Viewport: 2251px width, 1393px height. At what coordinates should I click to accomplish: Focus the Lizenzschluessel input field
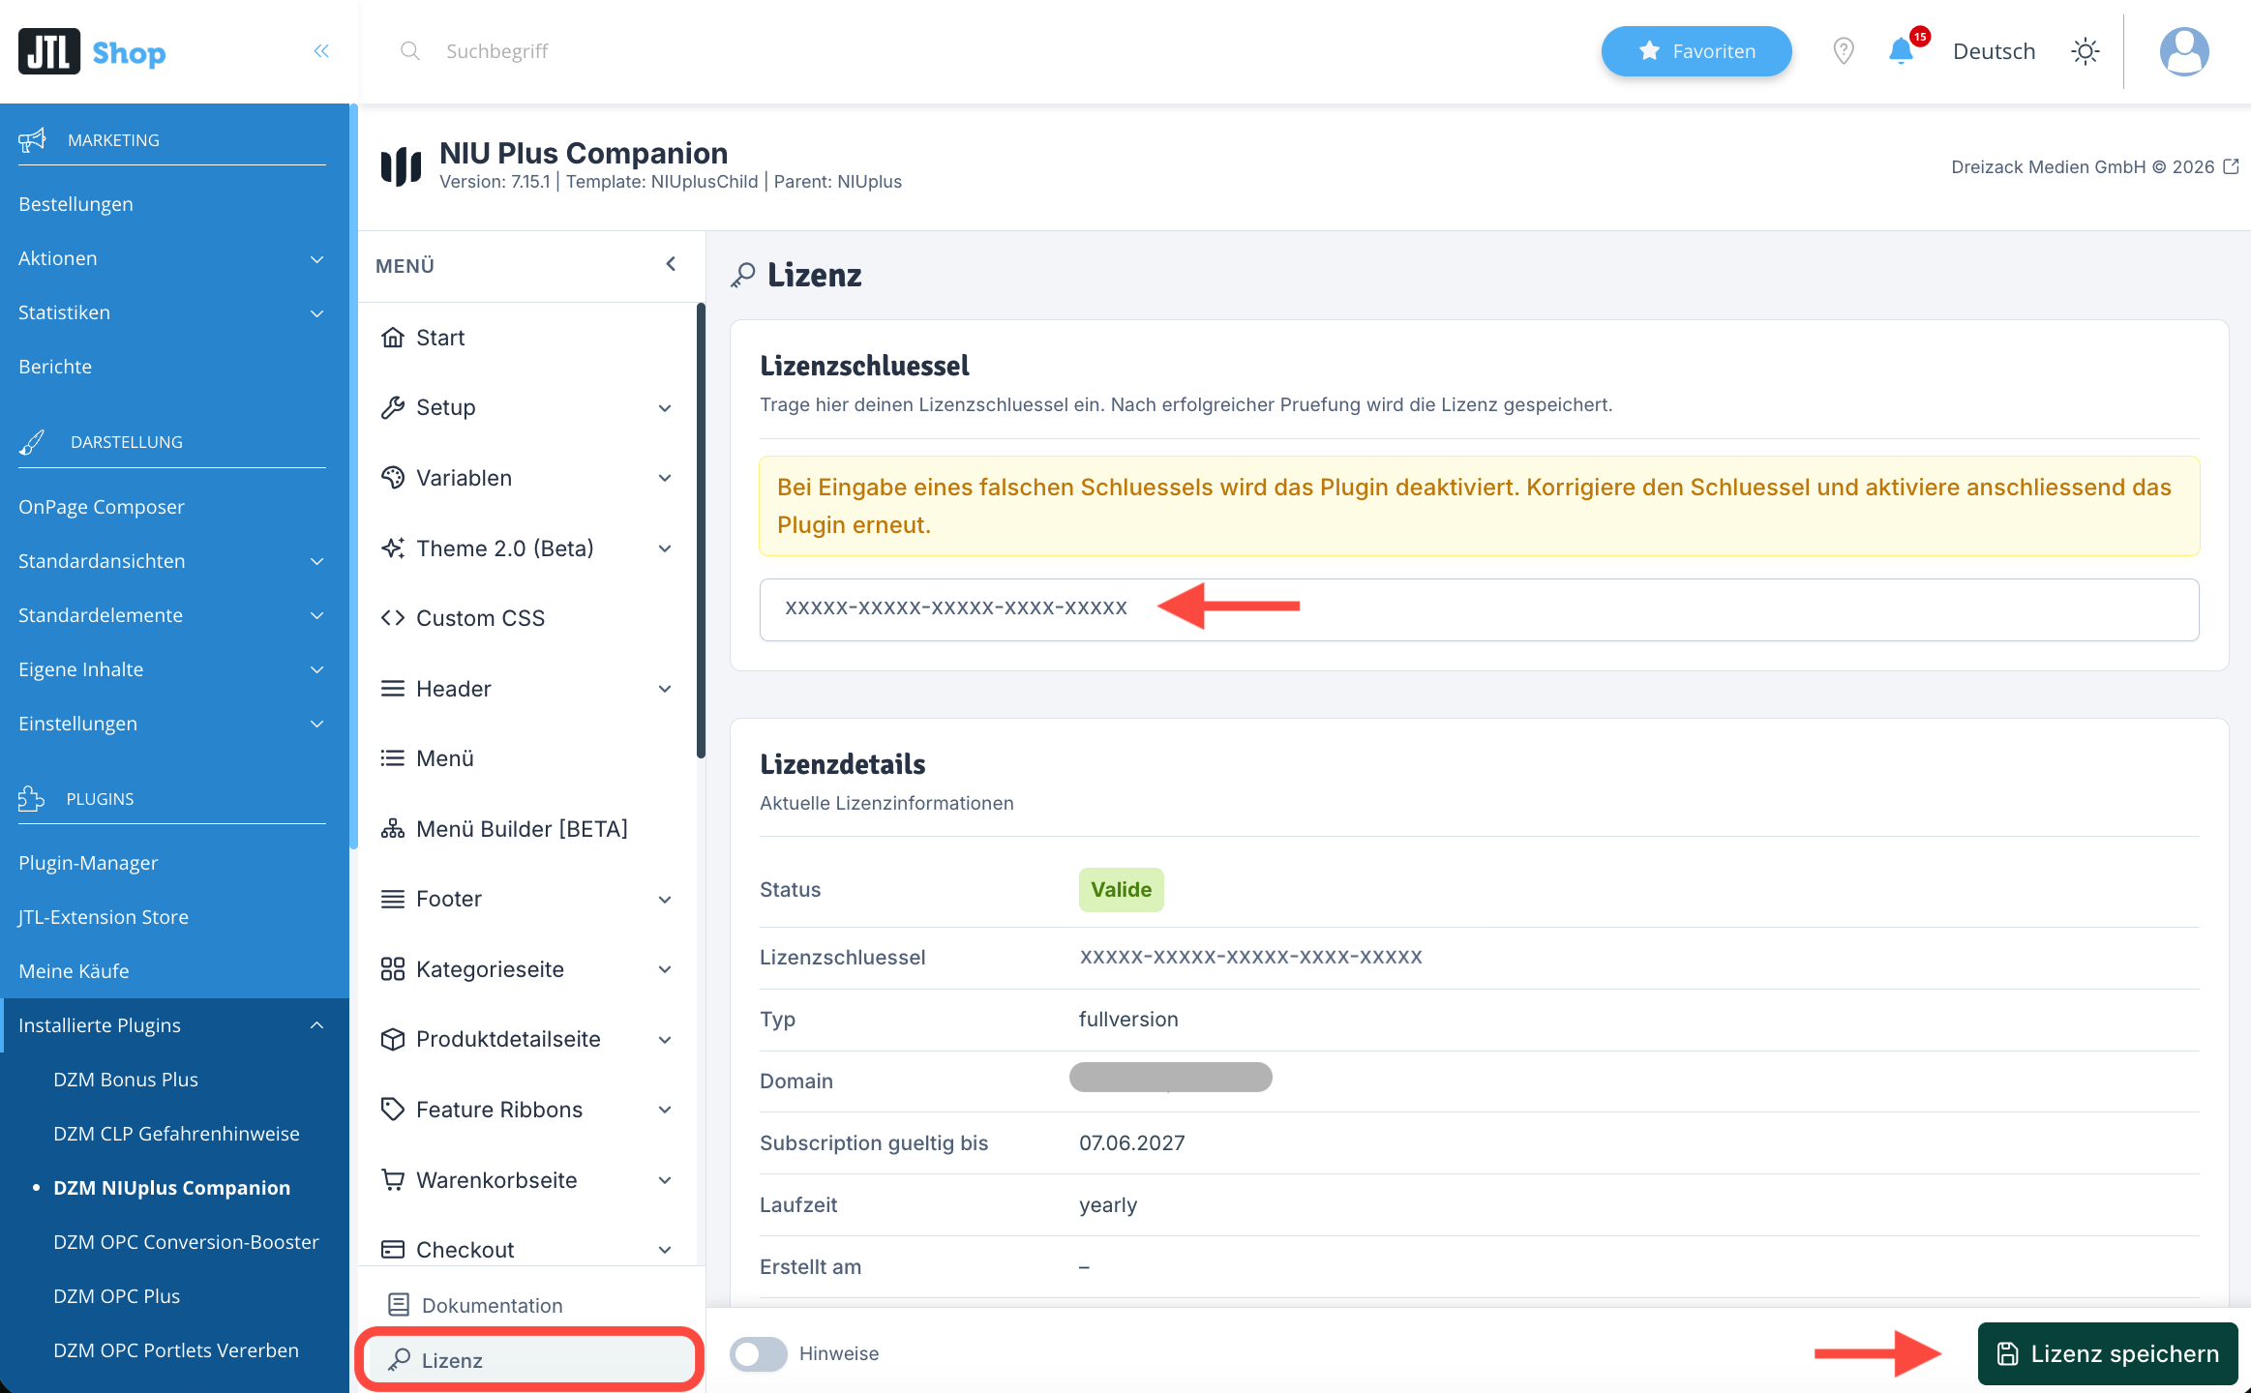coord(1479,609)
